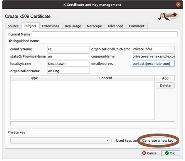Screen dimensions: 185x161
Task: Click the 'Internal Name' label
Action: (19, 34)
